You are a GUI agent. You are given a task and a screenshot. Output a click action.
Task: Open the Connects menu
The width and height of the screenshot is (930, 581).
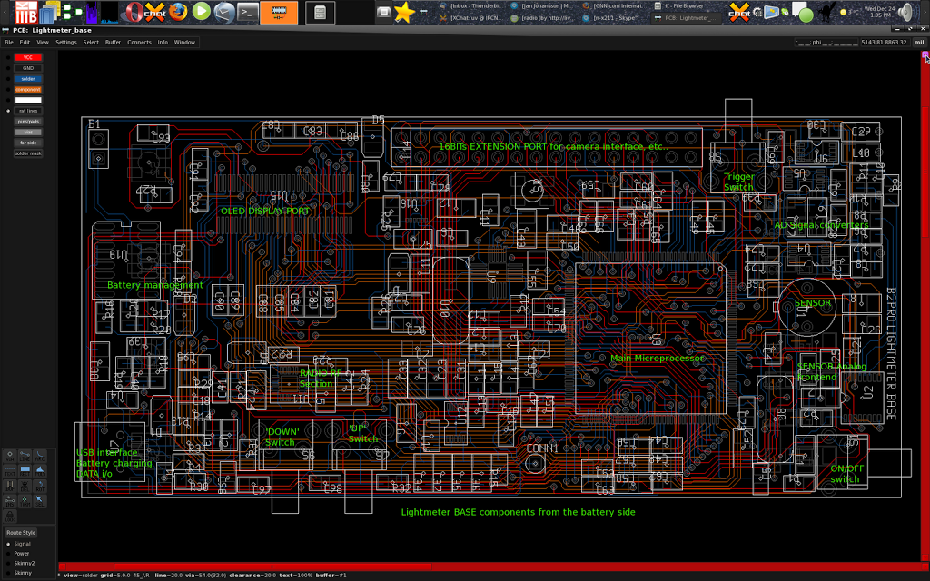coord(139,42)
